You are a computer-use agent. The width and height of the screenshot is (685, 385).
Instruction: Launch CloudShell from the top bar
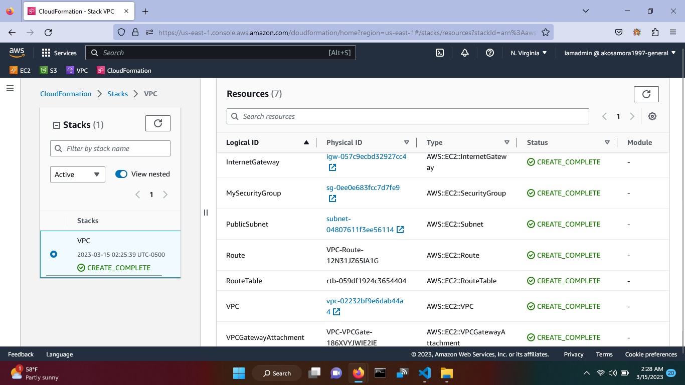pos(439,53)
